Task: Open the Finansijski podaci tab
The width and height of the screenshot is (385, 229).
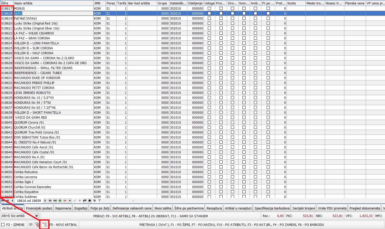Action: [x=39, y=208]
